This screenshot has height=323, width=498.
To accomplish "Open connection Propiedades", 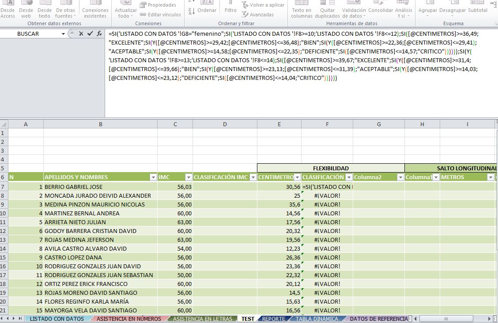I will (x=158, y=5).
